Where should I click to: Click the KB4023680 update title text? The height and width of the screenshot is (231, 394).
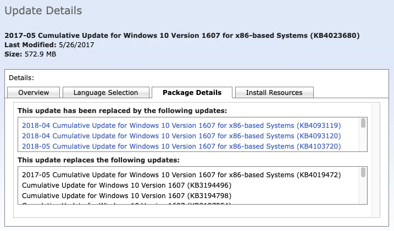coord(182,35)
